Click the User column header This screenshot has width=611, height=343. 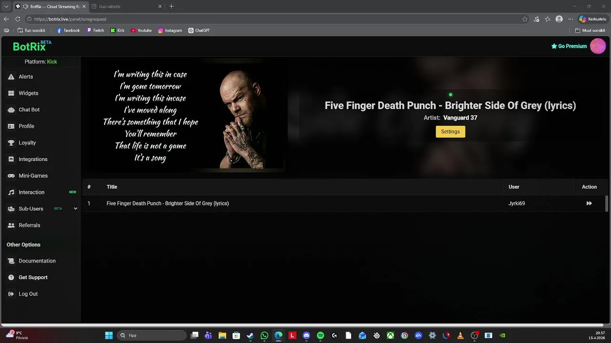click(514, 187)
